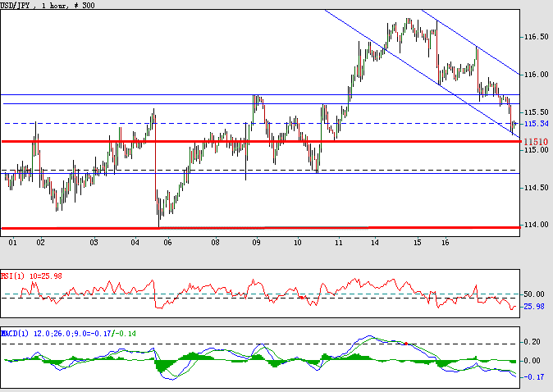This screenshot has width=553, height=392.
Task: Click the blue 25.98 RSI axis value
Action: (x=534, y=307)
